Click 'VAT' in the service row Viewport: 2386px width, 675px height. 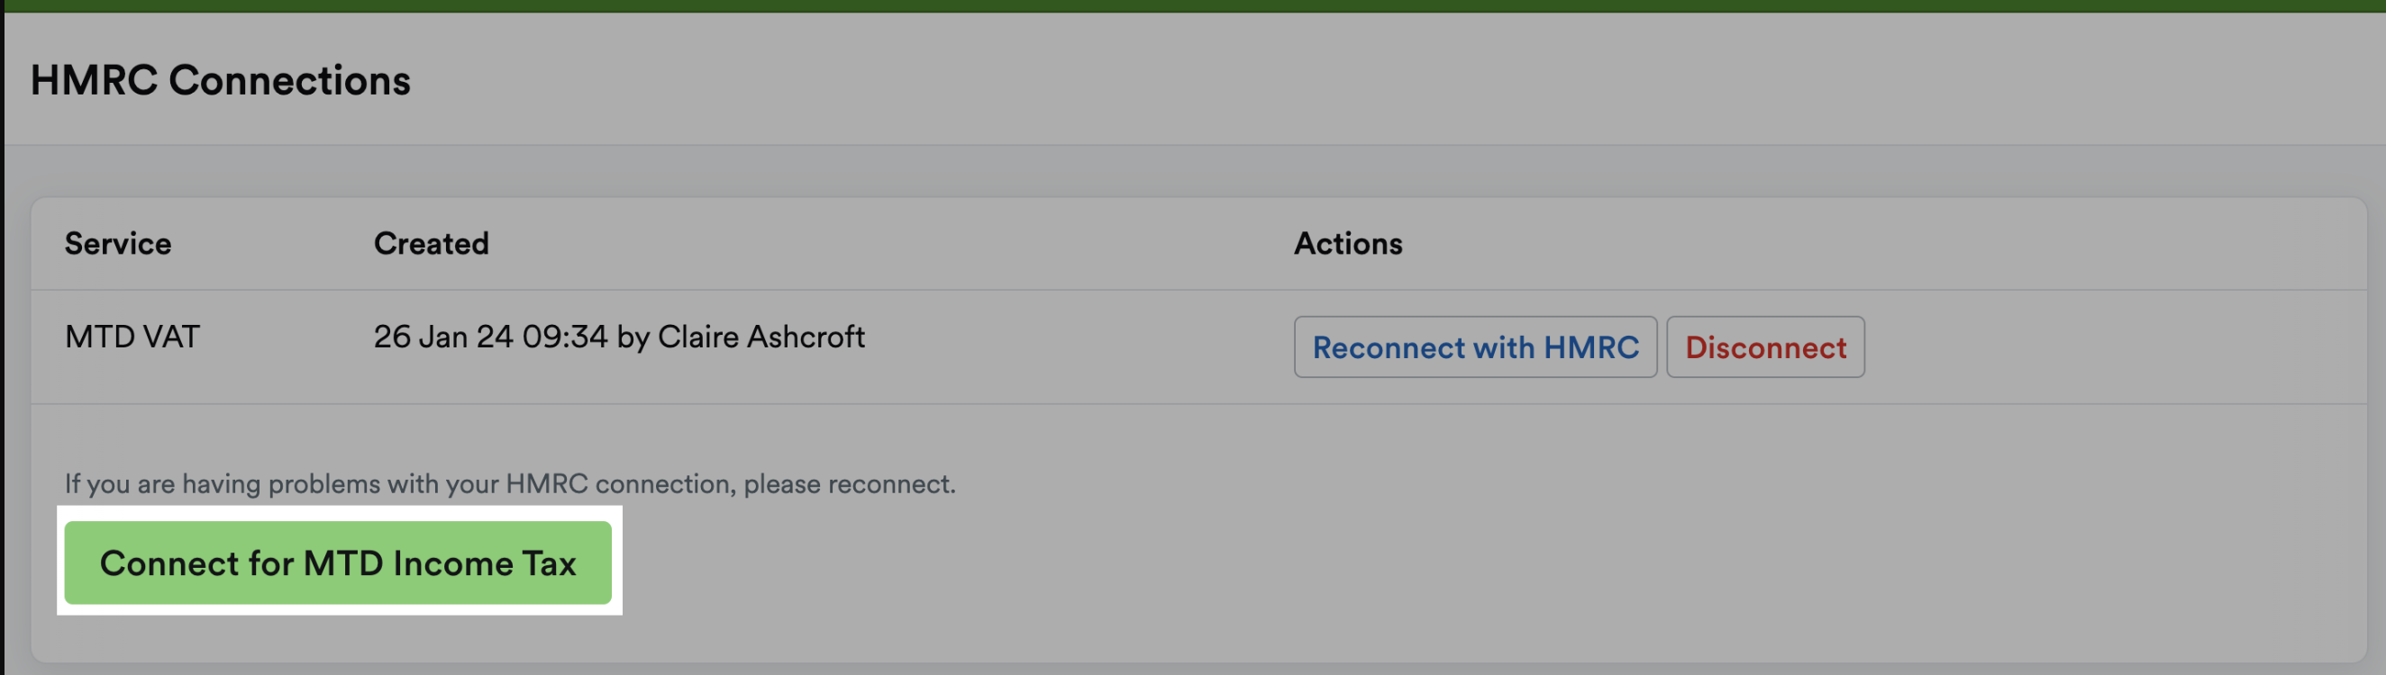[171, 337]
